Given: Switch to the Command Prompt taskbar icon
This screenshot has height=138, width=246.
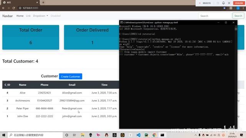Looking at the screenshot, I should click(x=162, y=135).
